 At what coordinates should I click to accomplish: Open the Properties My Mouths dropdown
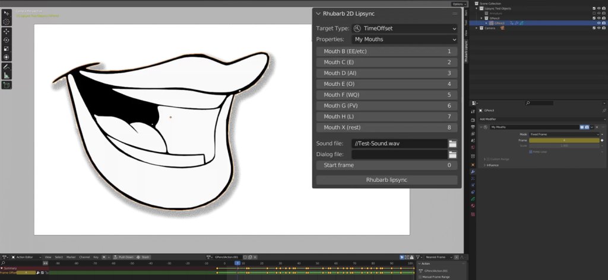click(x=404, y=39)
